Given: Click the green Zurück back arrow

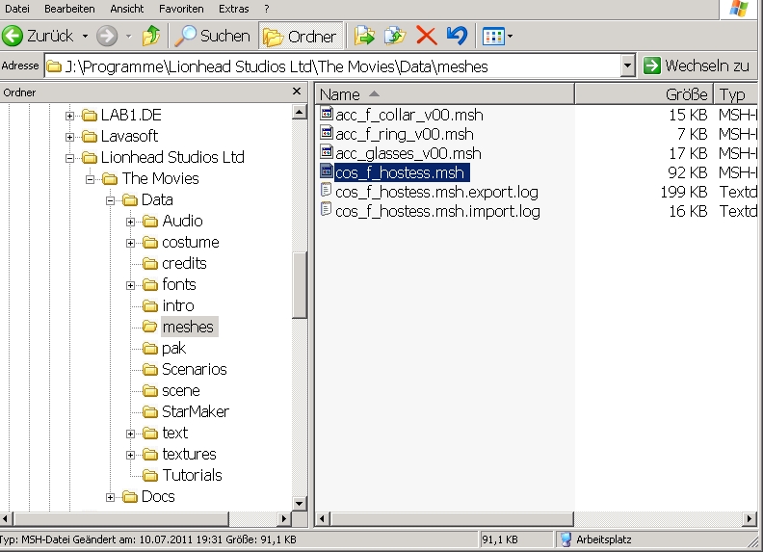Looking at the screenshot, I should pos(13,37).
